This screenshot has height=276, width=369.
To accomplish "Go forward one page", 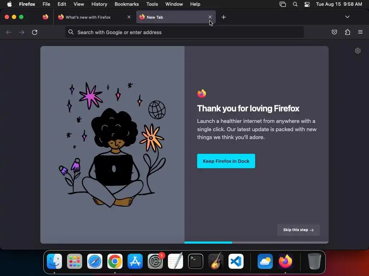I will coord(22,32).
